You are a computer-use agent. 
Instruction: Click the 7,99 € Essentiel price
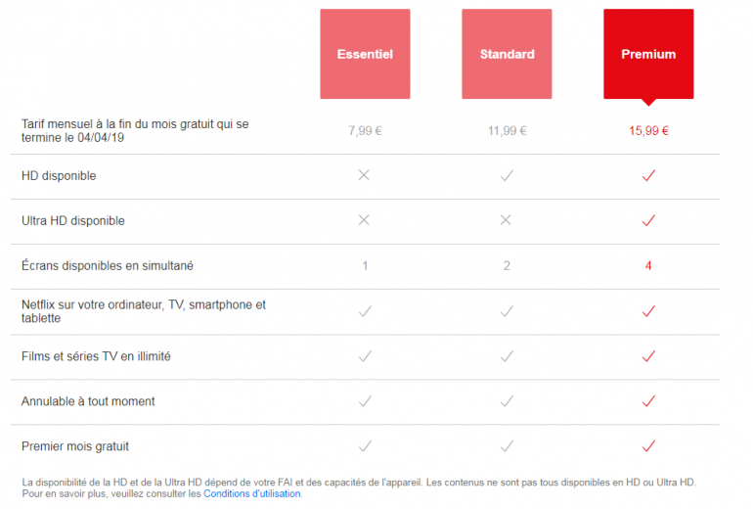365,130
